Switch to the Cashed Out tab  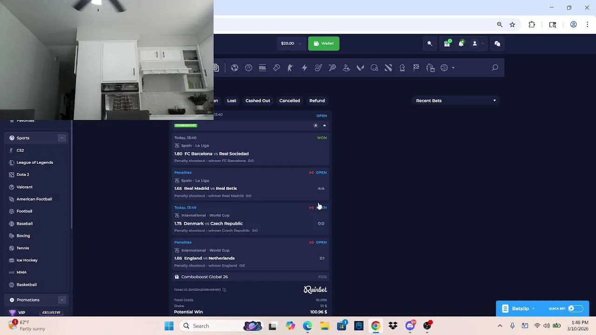pyautogui.click(x=257, y=100)
